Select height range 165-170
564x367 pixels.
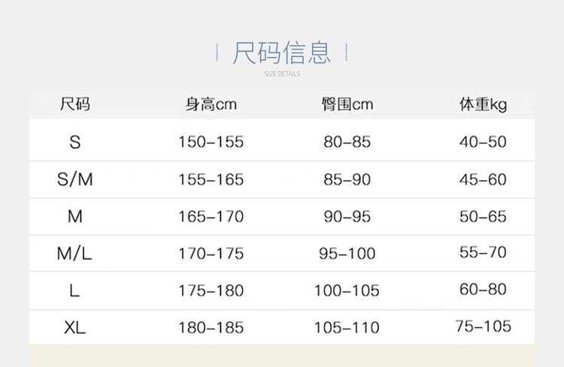[211, 217]
